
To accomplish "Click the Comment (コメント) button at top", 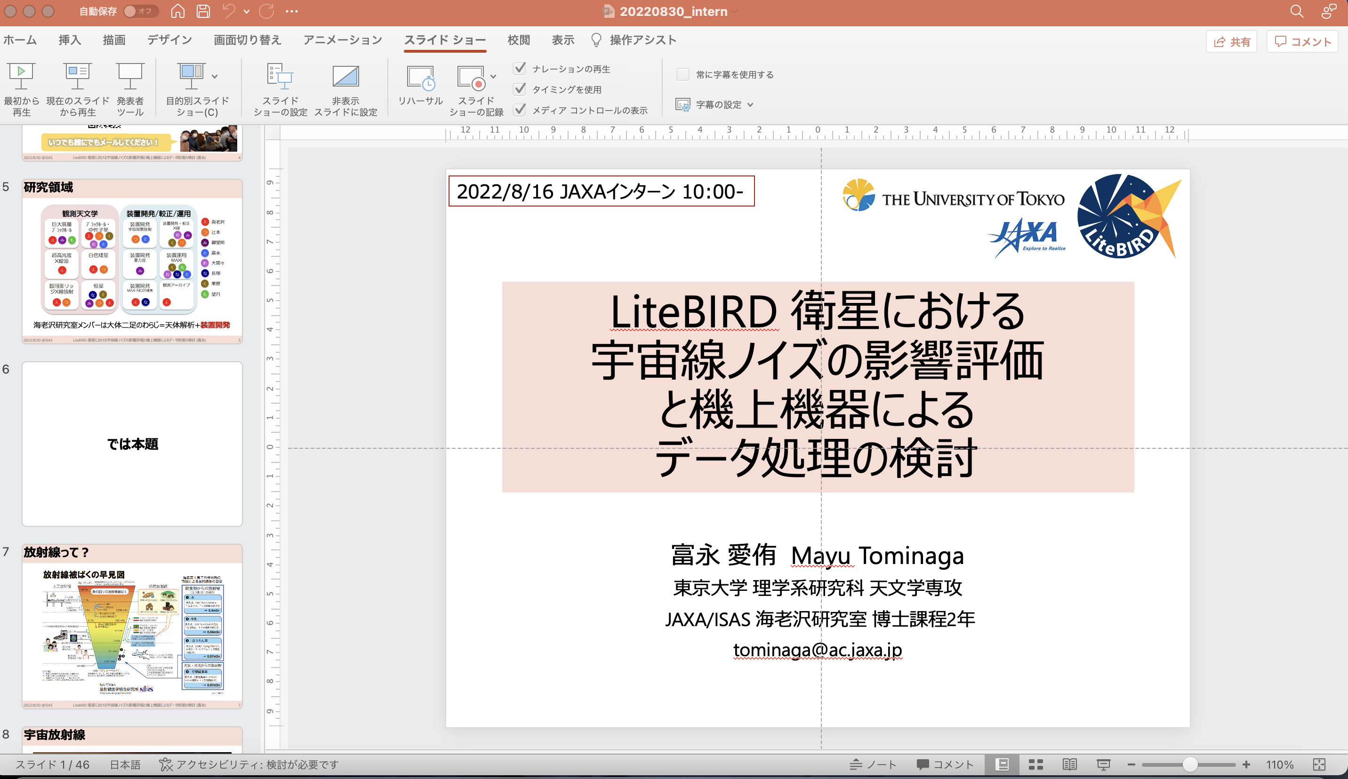I will coord(1302,42).
